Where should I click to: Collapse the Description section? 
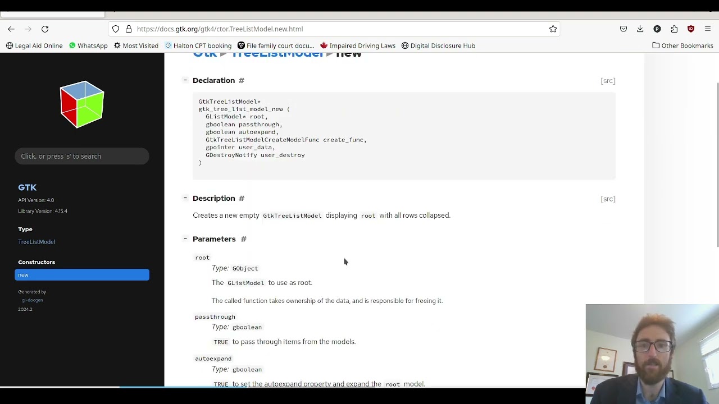185,198
